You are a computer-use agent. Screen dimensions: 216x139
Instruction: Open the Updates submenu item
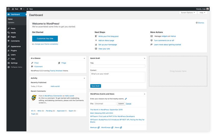(11, 22)
